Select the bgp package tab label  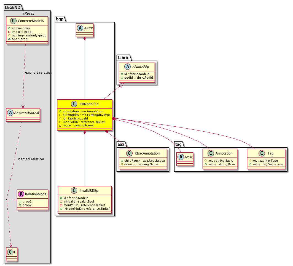[x=60, y=18]
